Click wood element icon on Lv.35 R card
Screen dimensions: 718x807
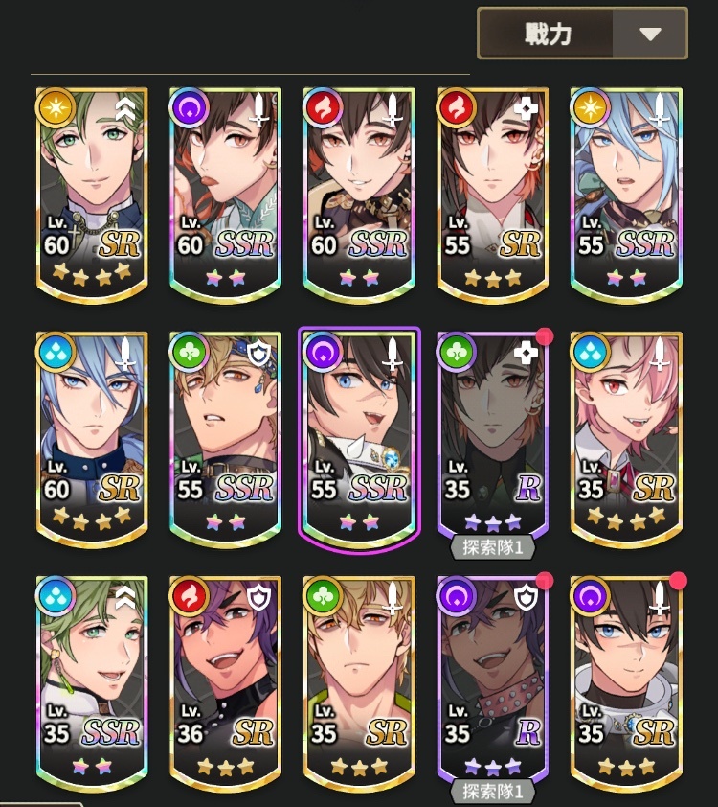[457, 352]
